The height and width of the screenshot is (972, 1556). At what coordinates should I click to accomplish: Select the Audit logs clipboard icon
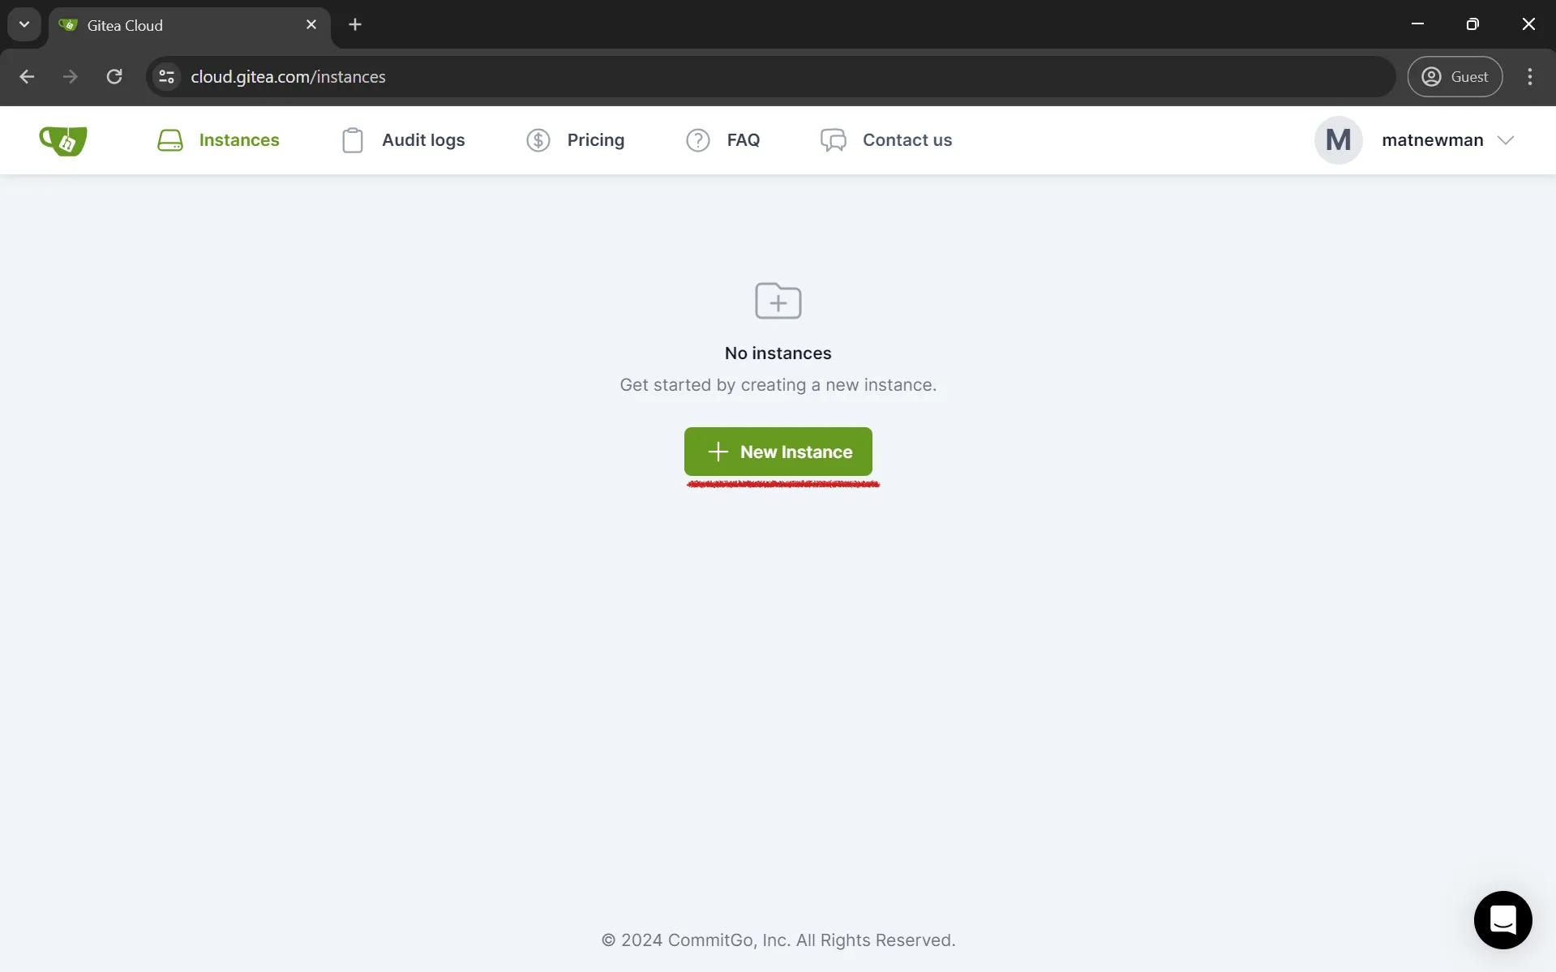[353, 139]
